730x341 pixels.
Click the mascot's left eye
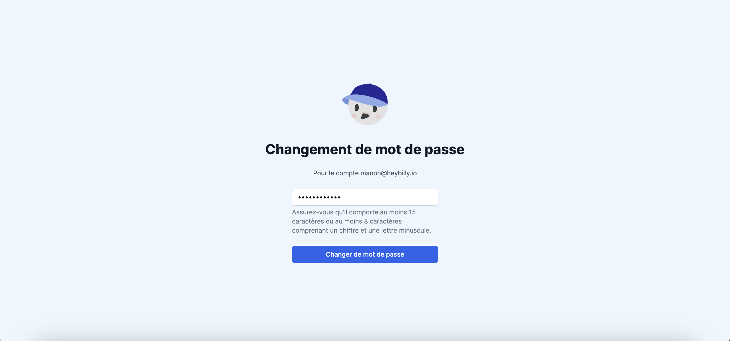[x=356, y=108]
